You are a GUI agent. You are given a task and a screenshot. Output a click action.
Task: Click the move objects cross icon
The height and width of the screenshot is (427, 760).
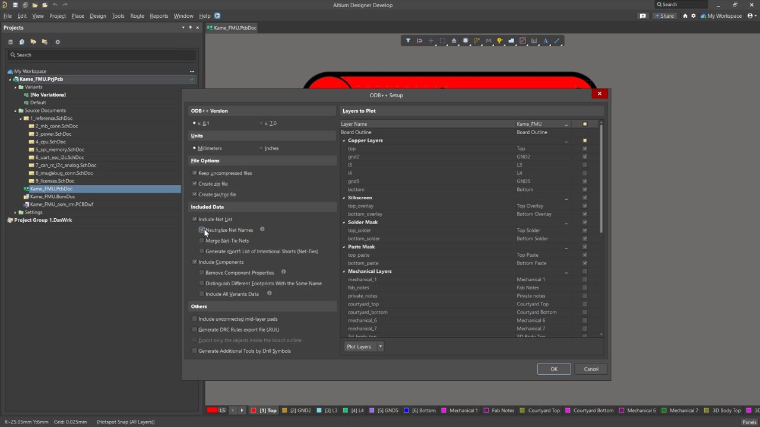click(431, 41)
